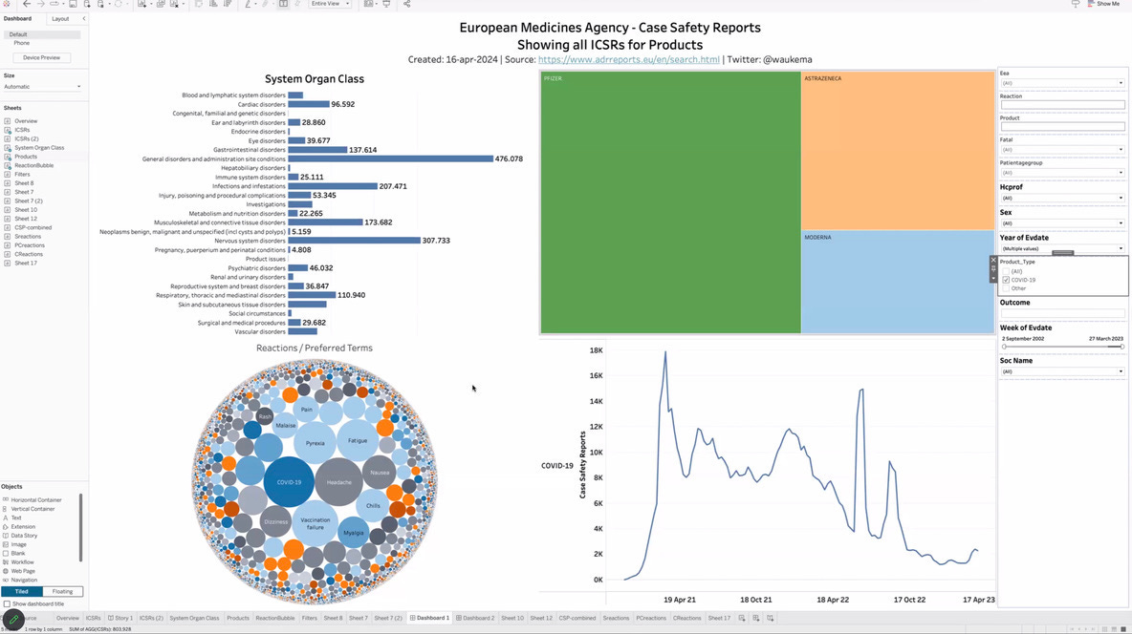Viewport: 1132px width, 634px height.
Task: Click the Nervous system disorders bar
Action: (354, 241)
